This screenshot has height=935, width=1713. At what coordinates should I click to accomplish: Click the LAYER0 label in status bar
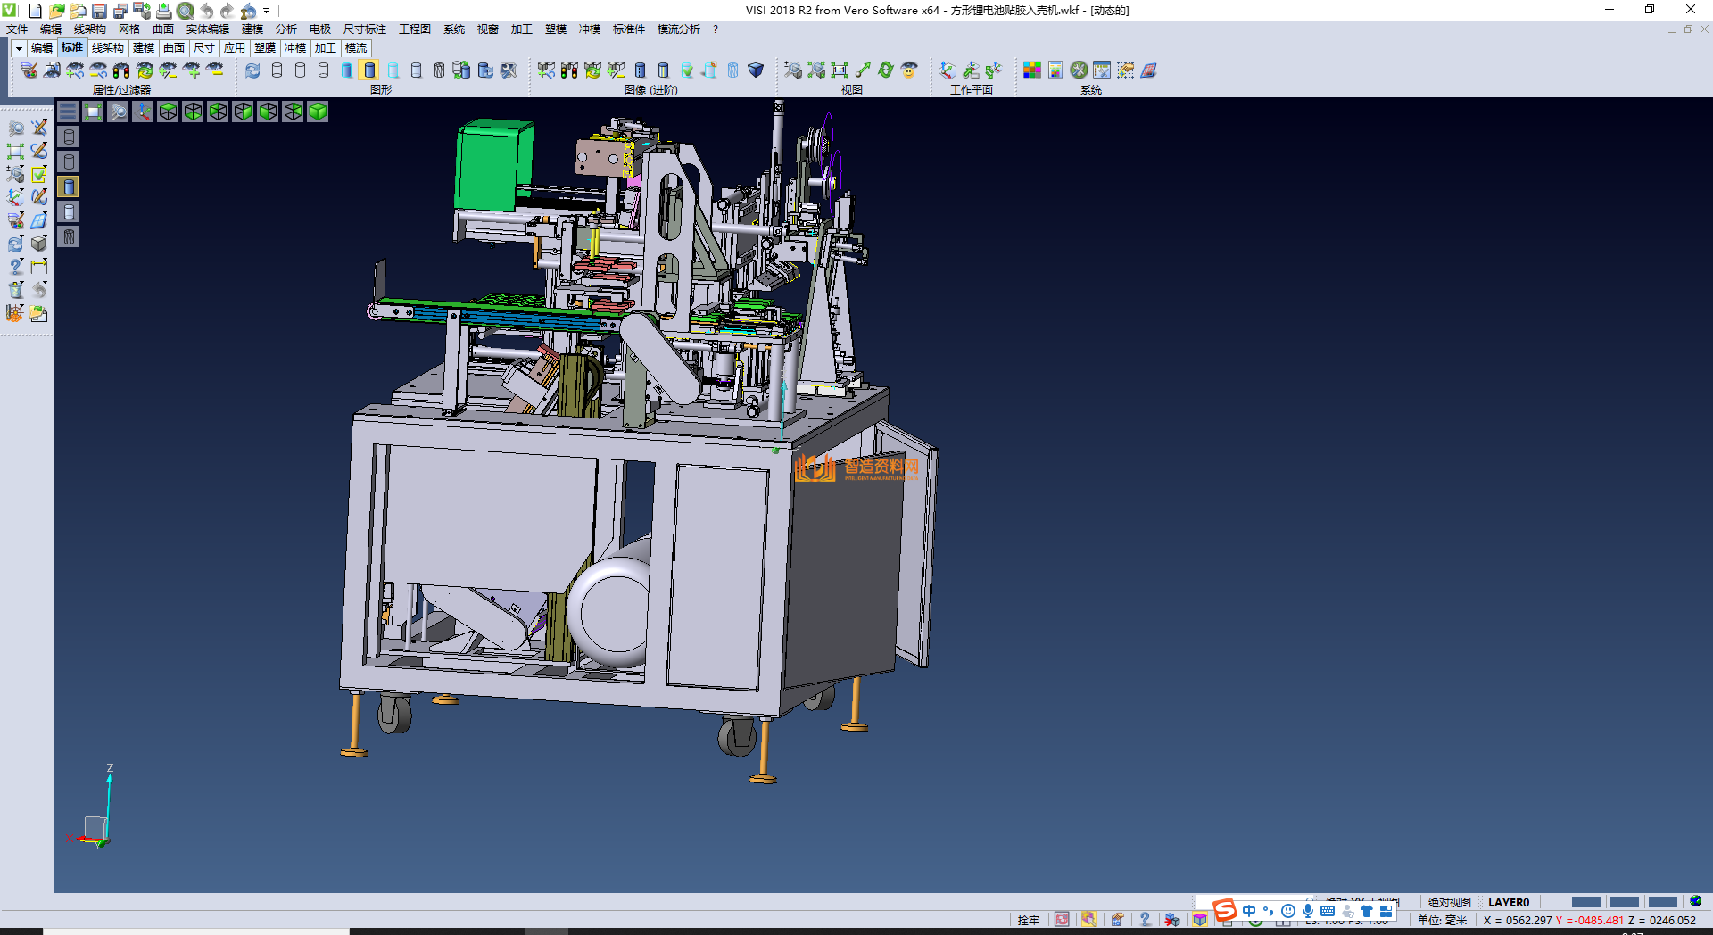click(1508, 902)
